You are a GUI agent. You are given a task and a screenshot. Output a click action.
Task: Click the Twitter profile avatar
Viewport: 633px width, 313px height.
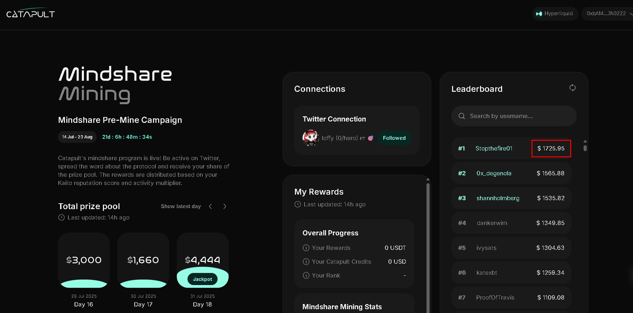click(310, 138)
